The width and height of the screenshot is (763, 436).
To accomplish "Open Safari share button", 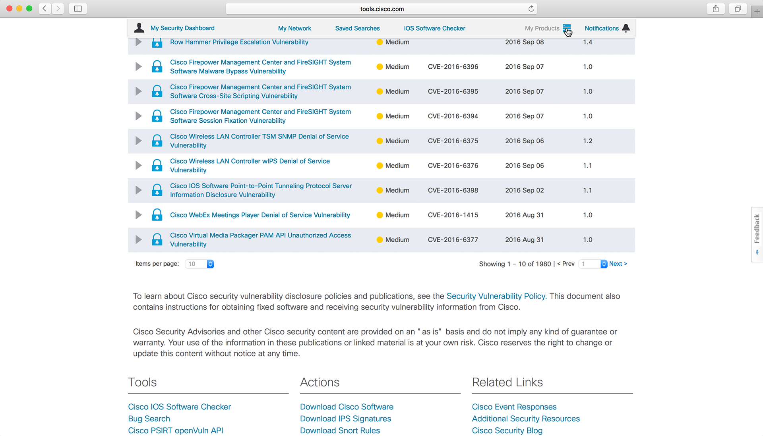I will coord(716,8).
